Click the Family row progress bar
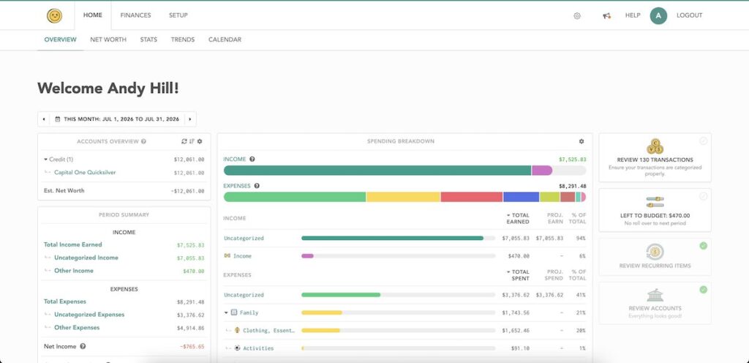The height and width of the screenshot is (363, 749). coord(399,313)
